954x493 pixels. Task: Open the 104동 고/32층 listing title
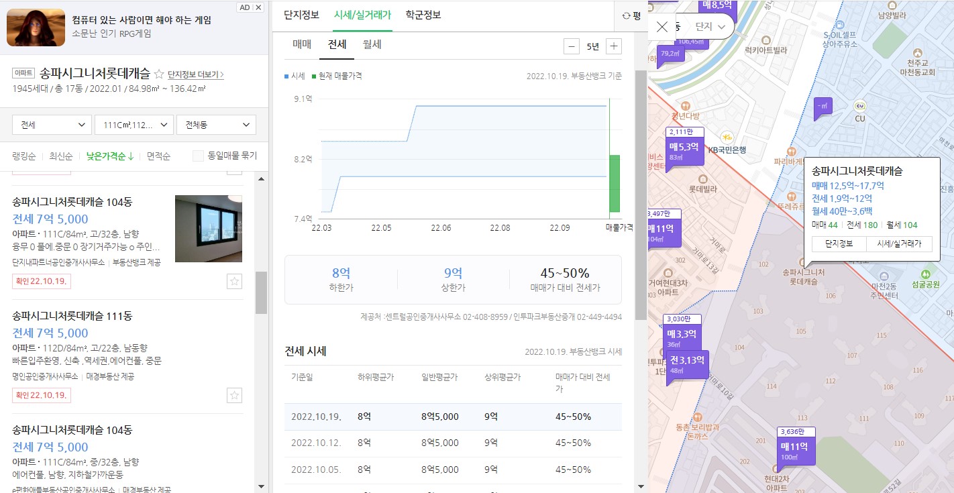coord(72,202)
